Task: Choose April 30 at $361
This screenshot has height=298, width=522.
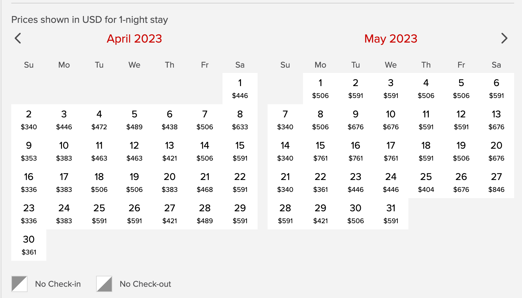Action: 29,245
